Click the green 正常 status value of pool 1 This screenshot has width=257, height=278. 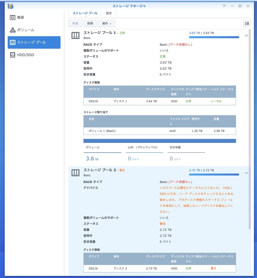[x=163, y=56]
